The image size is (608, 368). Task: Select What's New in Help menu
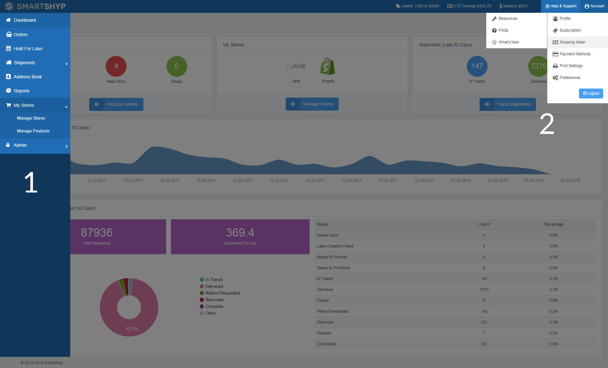[x=509, y=42]
